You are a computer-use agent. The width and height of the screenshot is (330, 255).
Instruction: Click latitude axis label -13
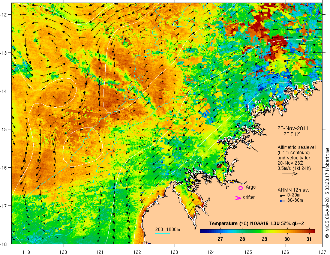4,53
